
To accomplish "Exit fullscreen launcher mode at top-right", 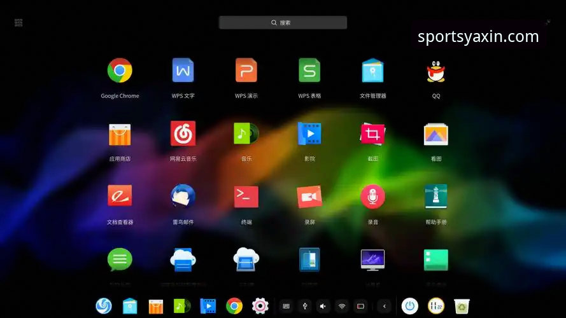I will click(548, 22).
